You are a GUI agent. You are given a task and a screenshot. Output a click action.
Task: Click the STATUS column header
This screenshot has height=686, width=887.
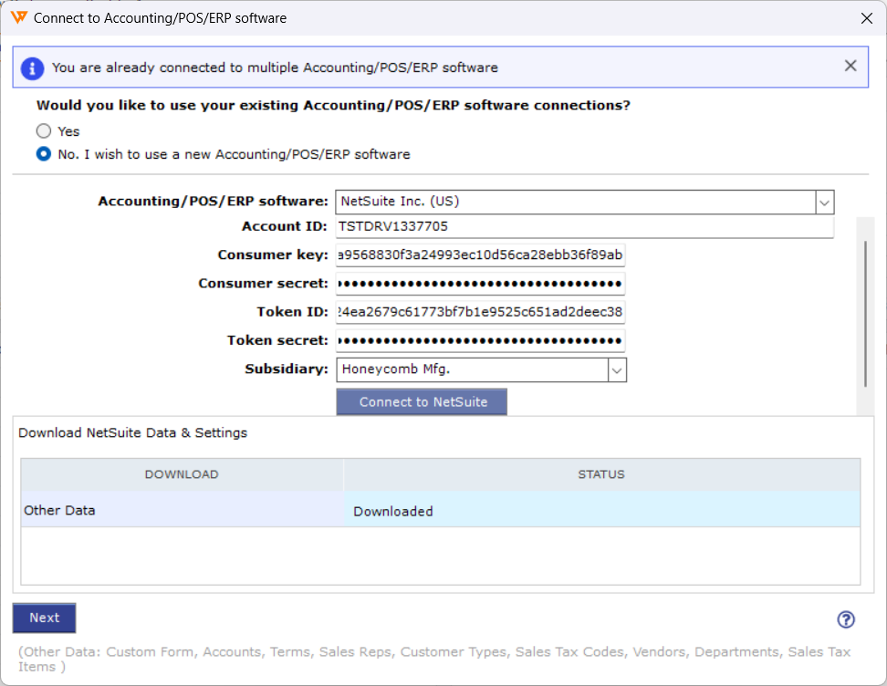click(x=601, y=474)
